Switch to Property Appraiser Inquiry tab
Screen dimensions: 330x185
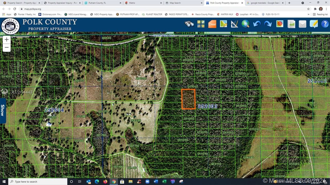coord(62,3)
